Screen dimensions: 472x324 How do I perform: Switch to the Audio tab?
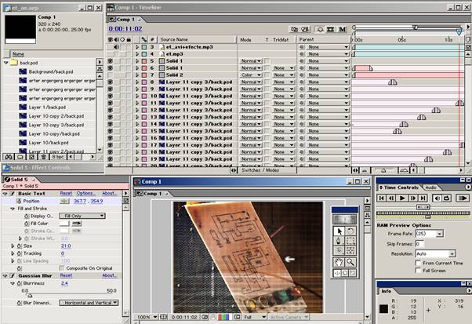pyautogui.click(x=431, y=187)
